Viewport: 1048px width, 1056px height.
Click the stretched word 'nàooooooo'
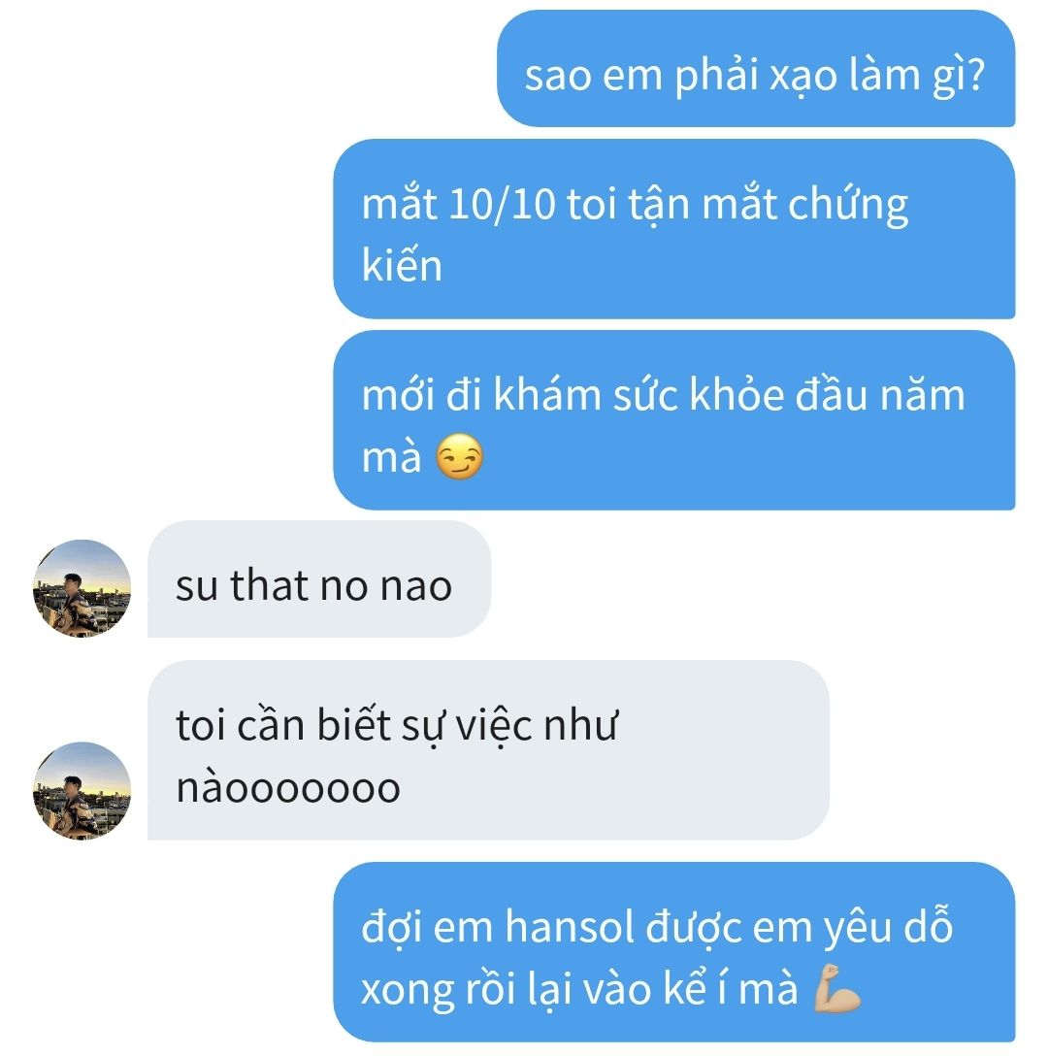click(x=288, y=787)
